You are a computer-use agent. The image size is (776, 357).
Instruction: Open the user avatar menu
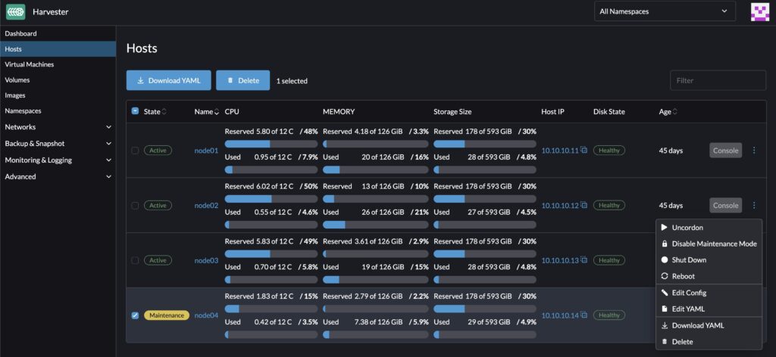(x=759, y=11)
